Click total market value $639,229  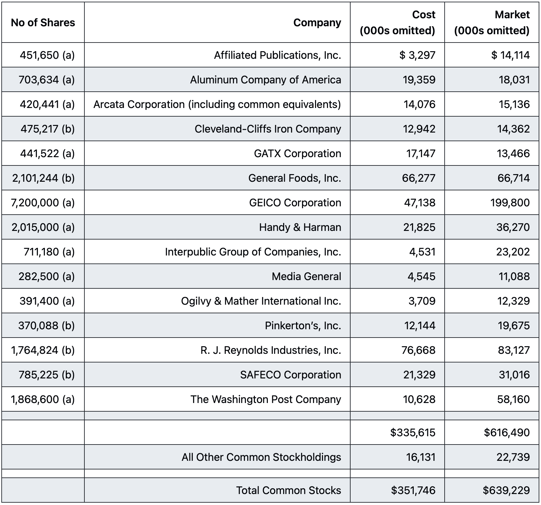(492, 490)
